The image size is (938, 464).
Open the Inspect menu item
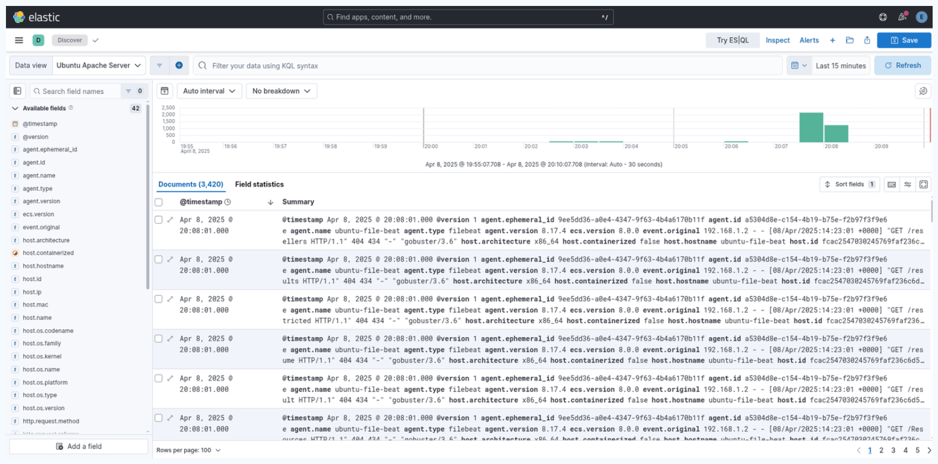point(778,40)
